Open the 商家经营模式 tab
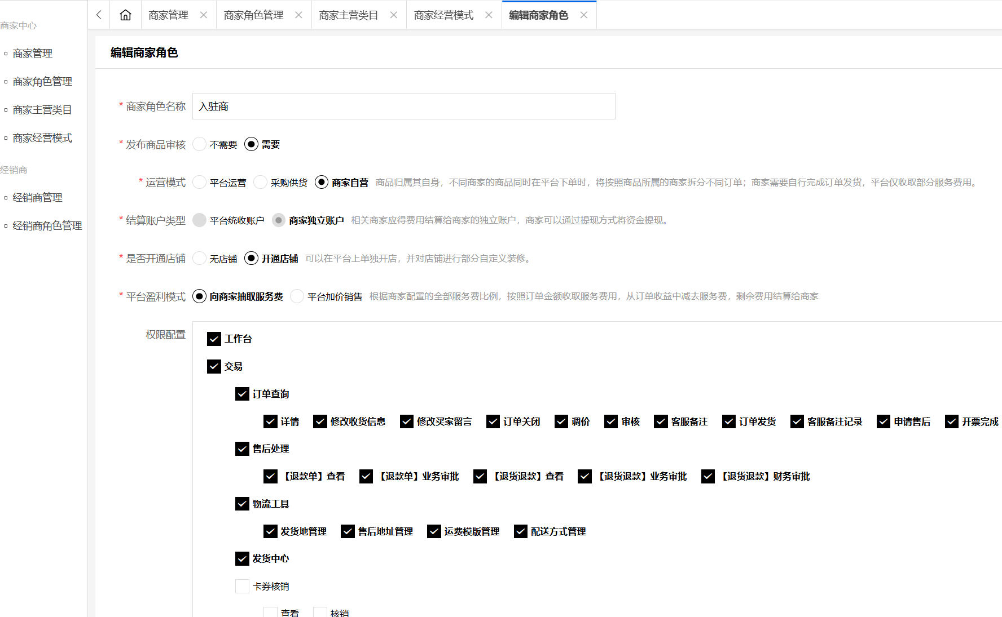 (x=443, y=15)
